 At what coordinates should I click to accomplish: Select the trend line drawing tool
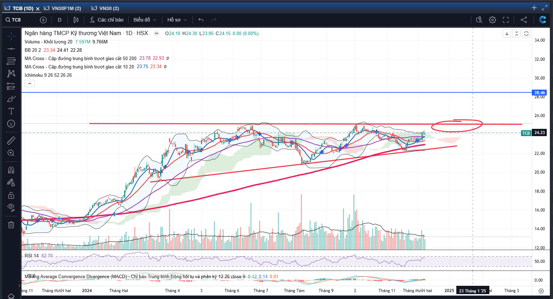coord(11,49)
